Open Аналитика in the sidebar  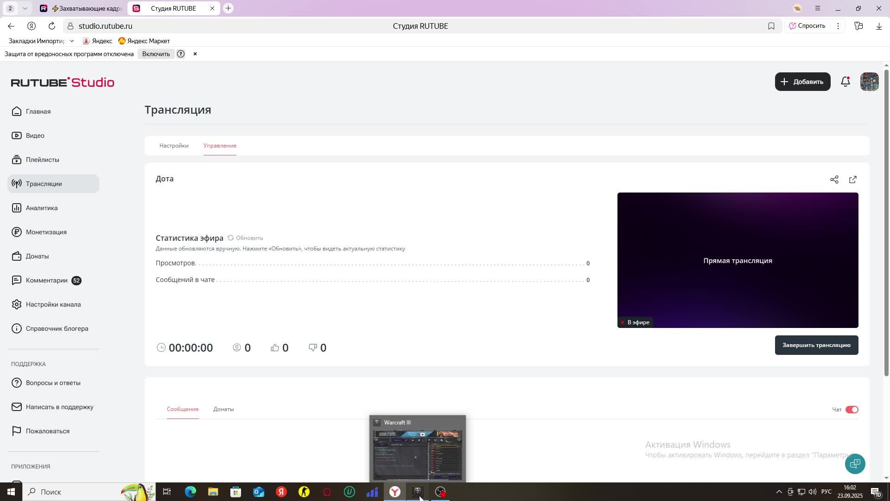(x=42, y=208)
